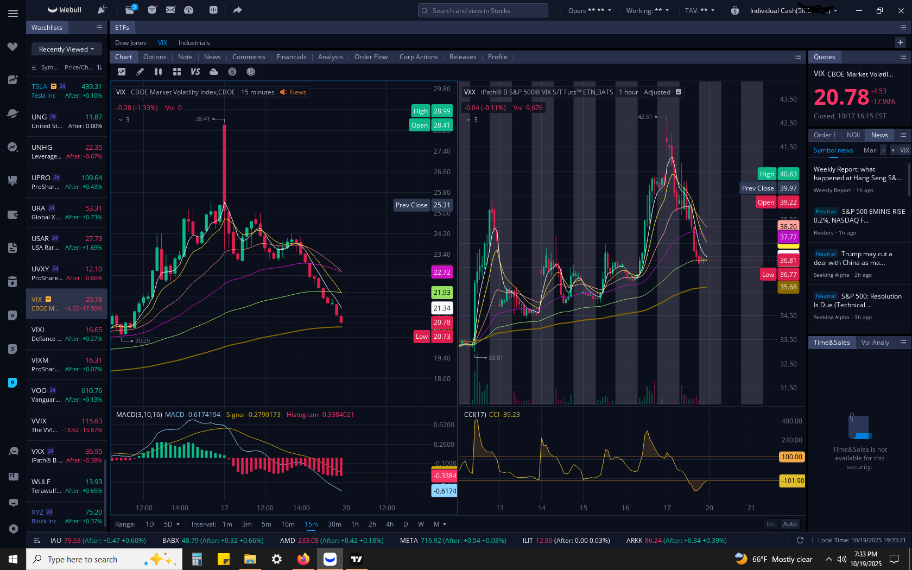Open the watchlist heart icon in sidebar
The width and height of the screenshot is (912, 570).
[x=13, y=47]
